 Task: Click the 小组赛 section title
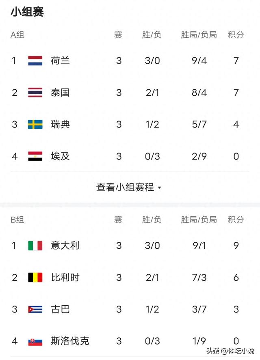(27, 12)
